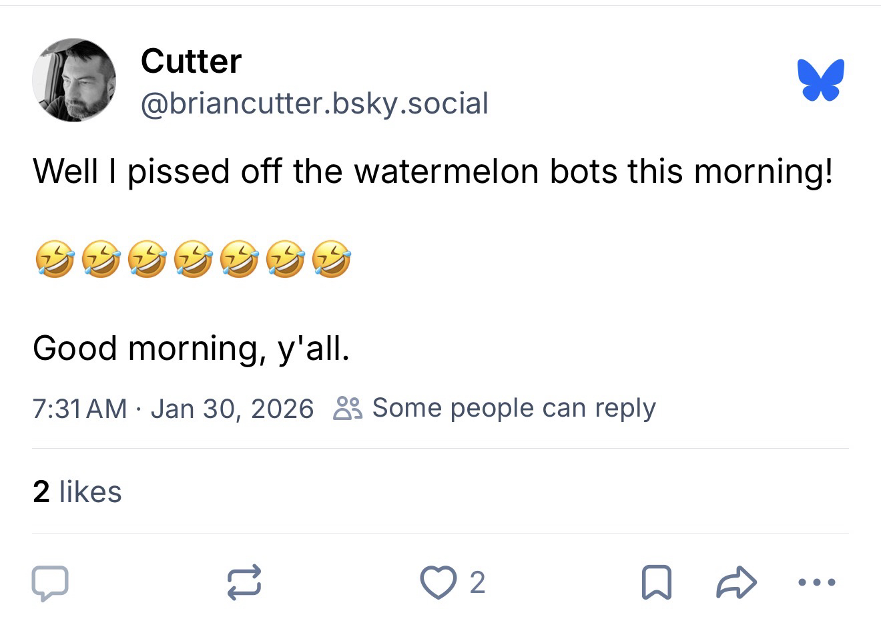Click the people icon beside reply settings
The height and width of the screenshot is (627, 881).
tap(347, 408)
